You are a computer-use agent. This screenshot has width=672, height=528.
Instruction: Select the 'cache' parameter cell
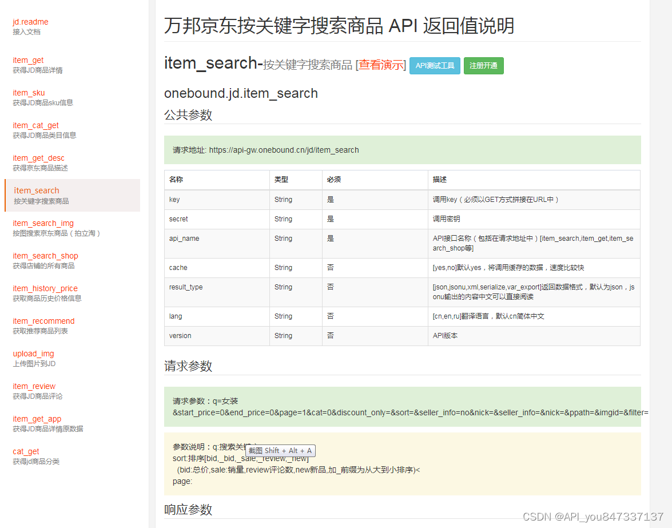pyautogui.click(x=217, y=267)
